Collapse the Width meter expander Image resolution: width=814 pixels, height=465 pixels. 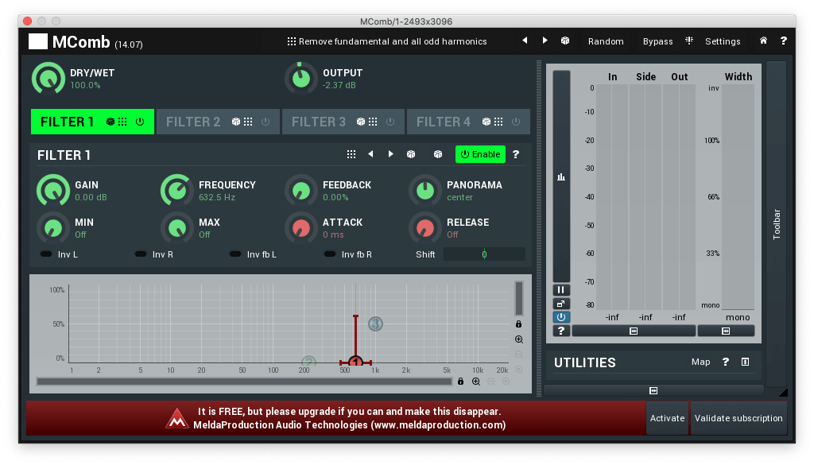726,331
